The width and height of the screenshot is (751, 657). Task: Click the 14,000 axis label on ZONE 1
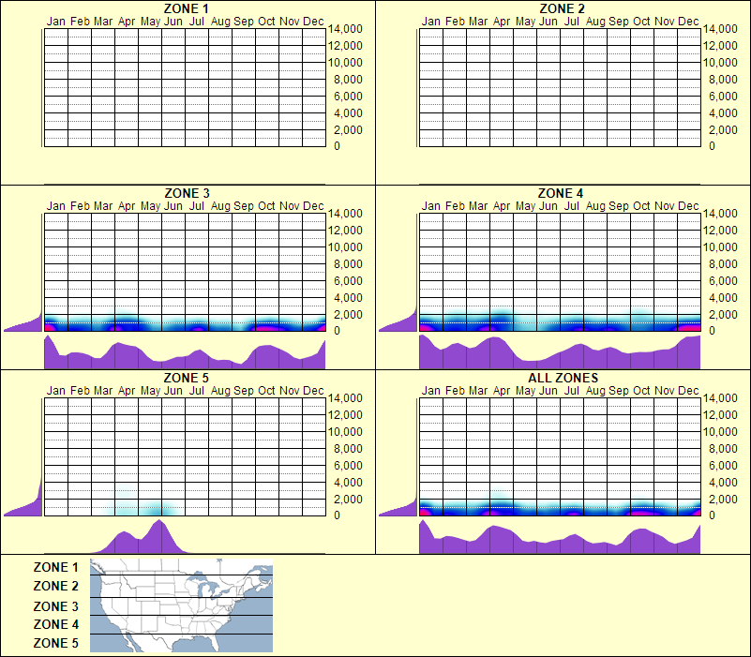pyautogui.click(x=346, y=29)
